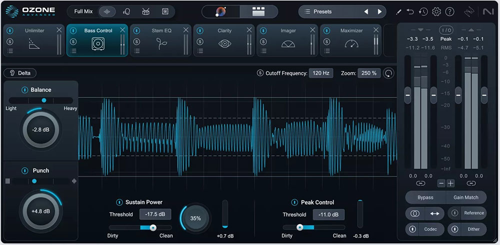500x245 pixels.
Task: Go to the next preset
Action: pos(379,12)
